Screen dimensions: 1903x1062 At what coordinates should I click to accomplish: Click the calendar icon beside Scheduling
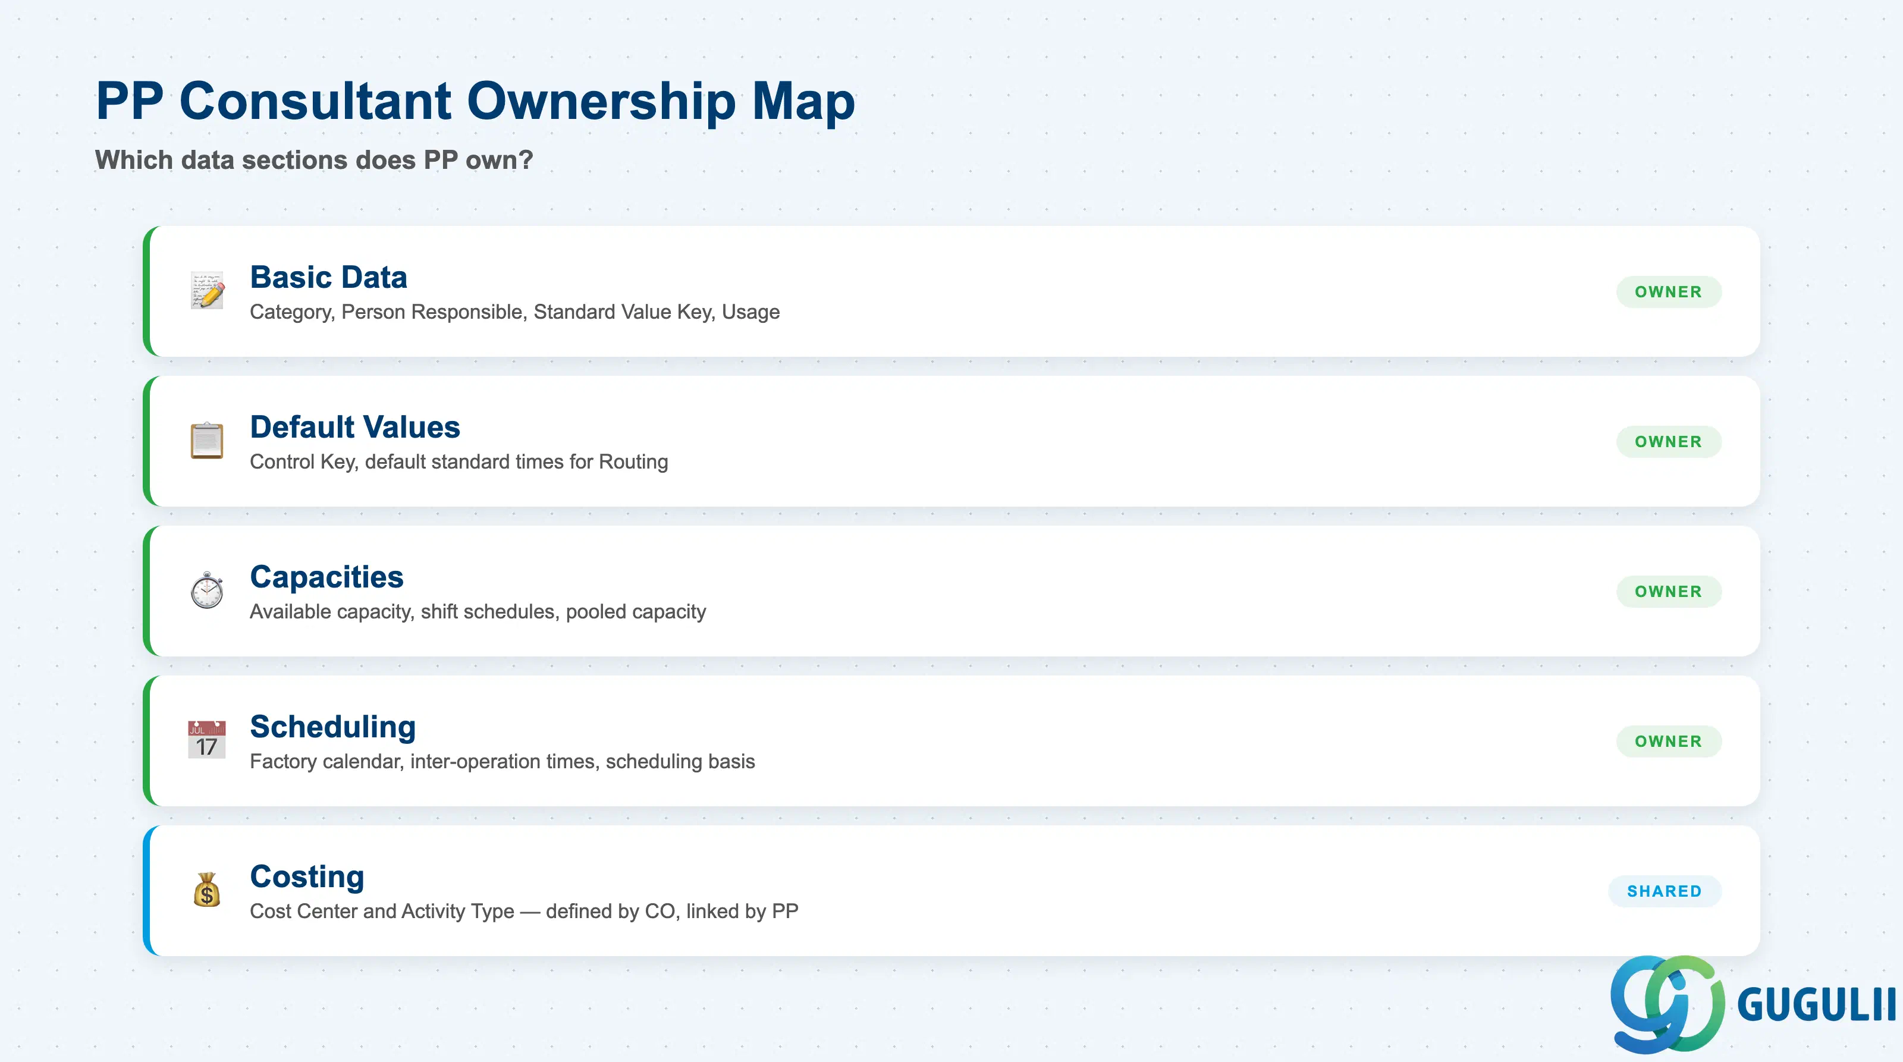207,740
